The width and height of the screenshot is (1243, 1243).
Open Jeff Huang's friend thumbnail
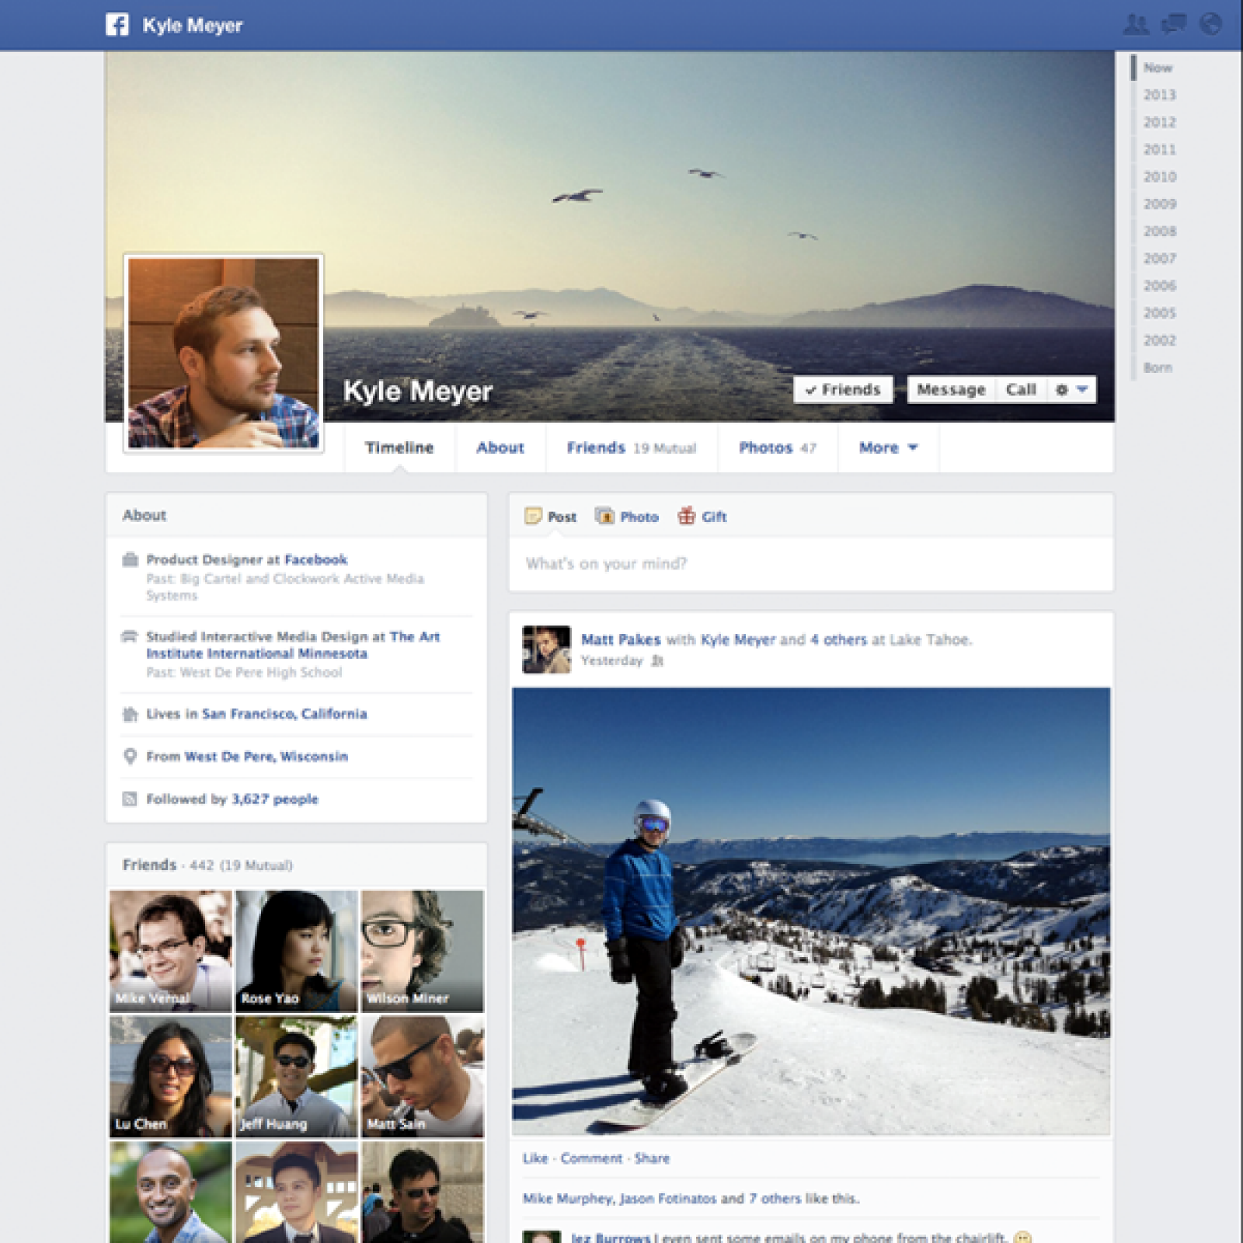(296, 1077)
